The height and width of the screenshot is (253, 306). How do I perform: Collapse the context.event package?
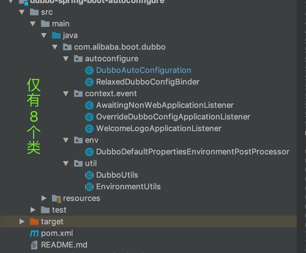click(66, 94)
